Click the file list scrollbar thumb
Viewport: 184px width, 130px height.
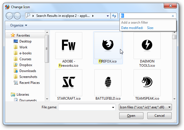pos(174,37)
